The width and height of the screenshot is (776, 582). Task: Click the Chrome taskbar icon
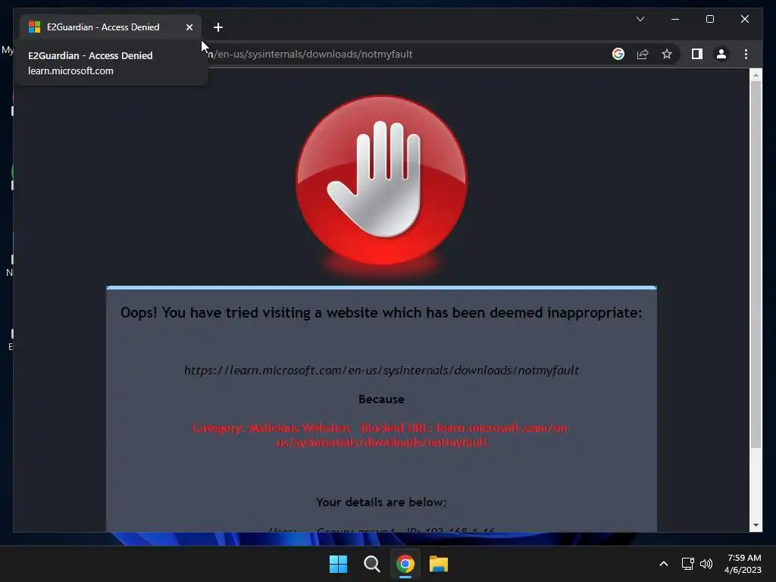[405, 564]
